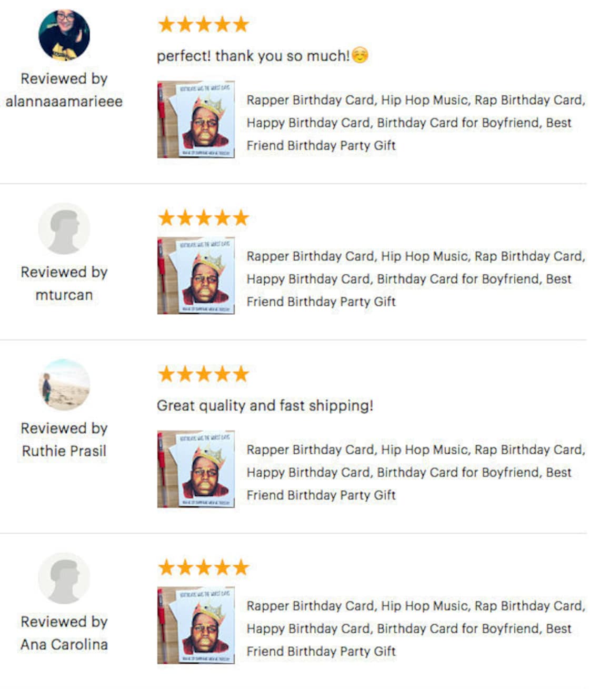Open Rapper Birthday Card listing title in Ana Carolina's review

(416, 628)
